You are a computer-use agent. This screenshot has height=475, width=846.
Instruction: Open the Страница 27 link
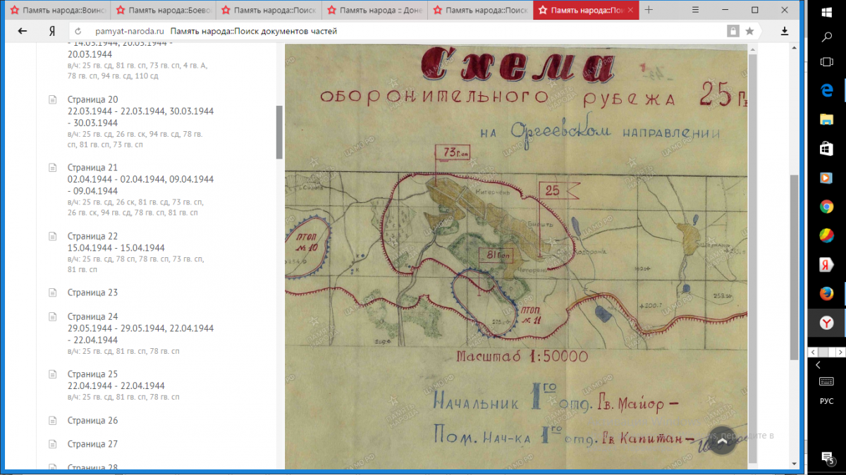(x=92, y=444)
